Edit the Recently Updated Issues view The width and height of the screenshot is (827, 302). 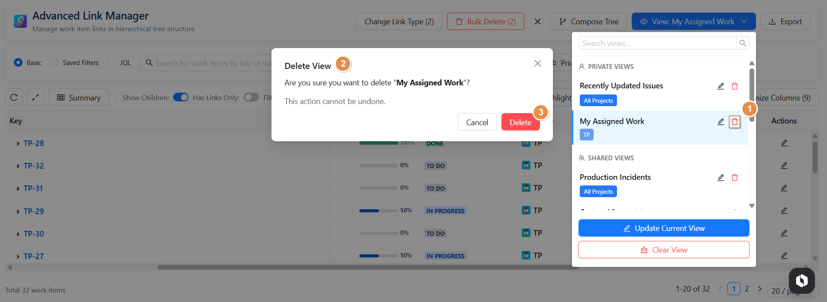click(721, 86)
